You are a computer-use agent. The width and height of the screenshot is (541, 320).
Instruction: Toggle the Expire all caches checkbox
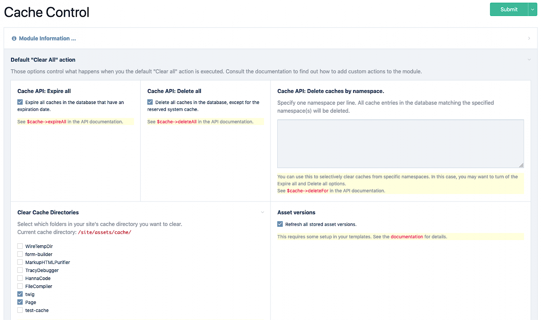[x=20, y=102]
